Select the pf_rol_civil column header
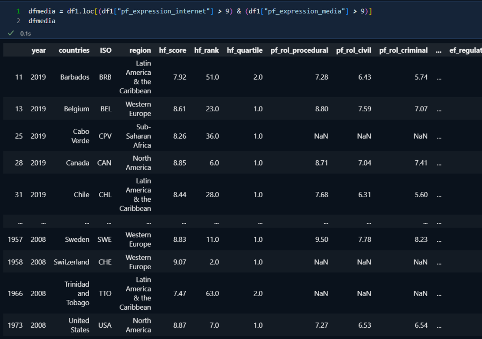482x339 pixels. click(353, 50)
